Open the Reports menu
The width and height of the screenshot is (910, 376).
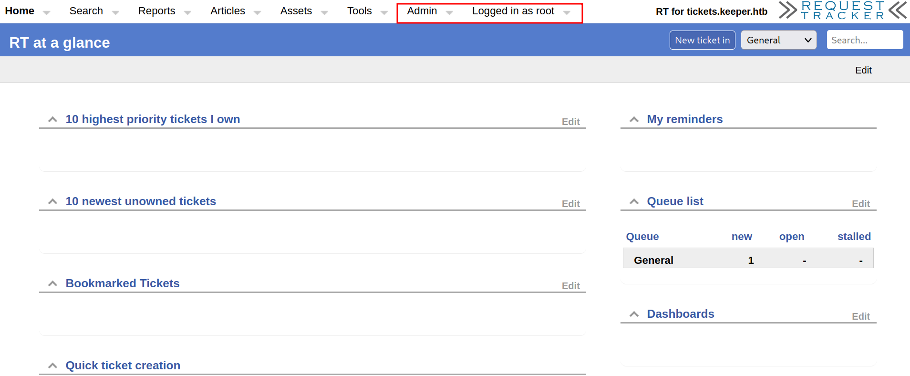(x=156, y=11)
